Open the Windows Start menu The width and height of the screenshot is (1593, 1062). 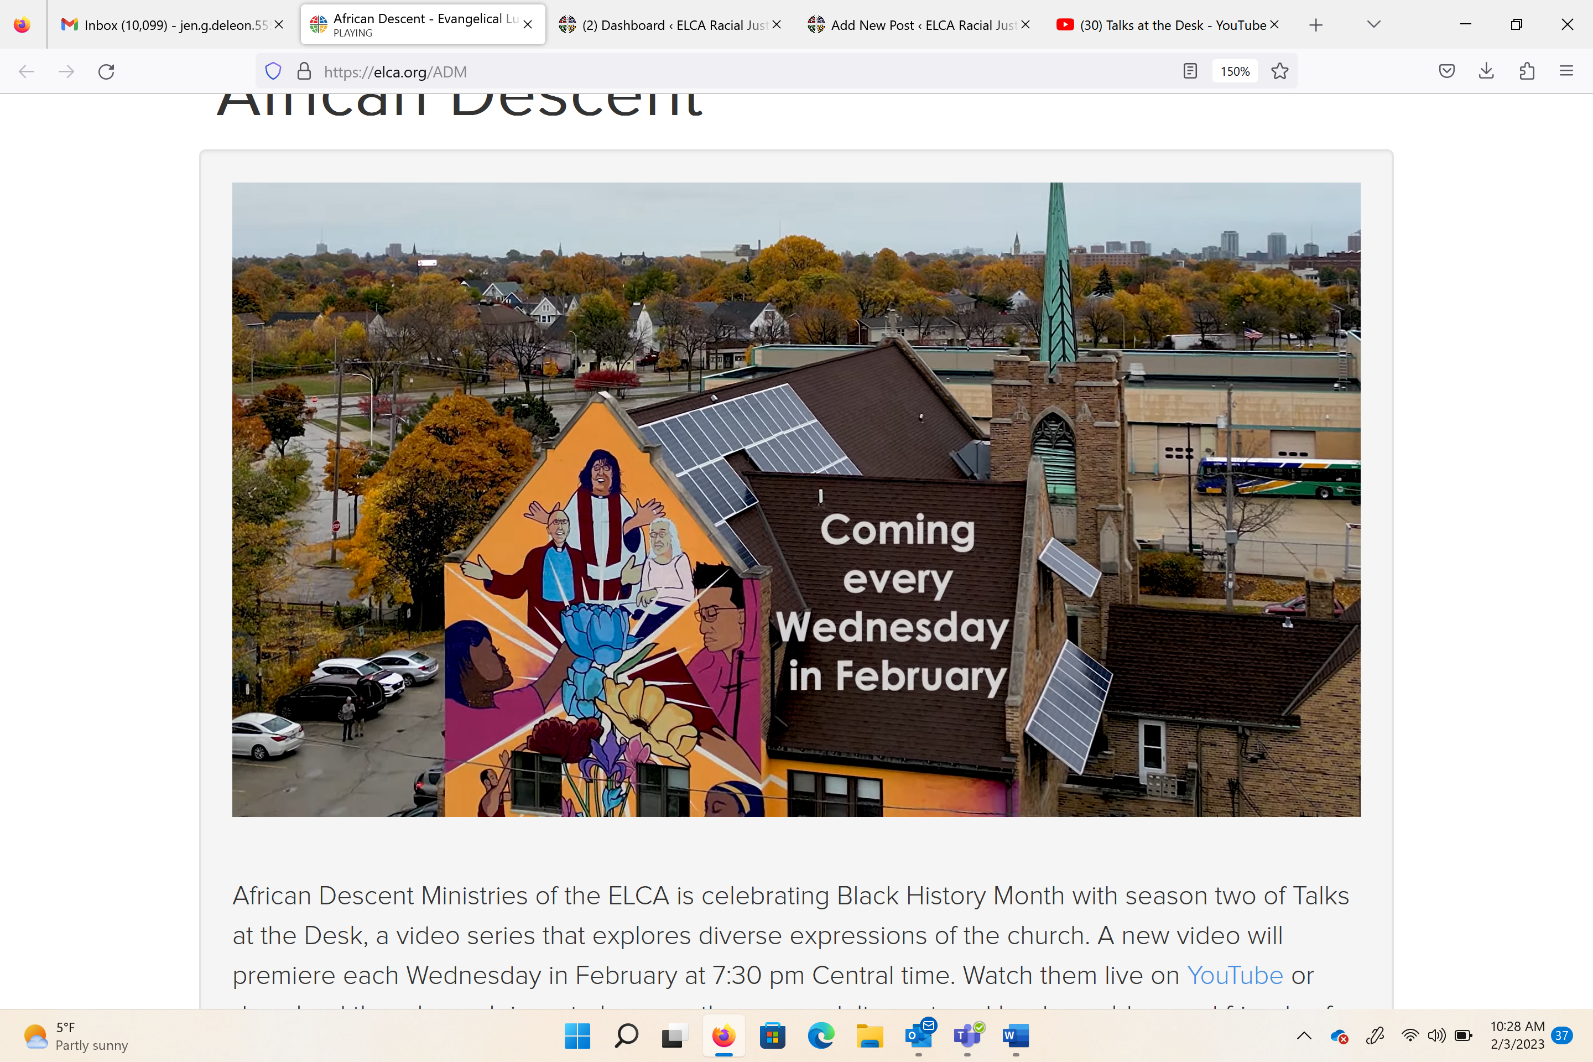tap(577, 1035)
